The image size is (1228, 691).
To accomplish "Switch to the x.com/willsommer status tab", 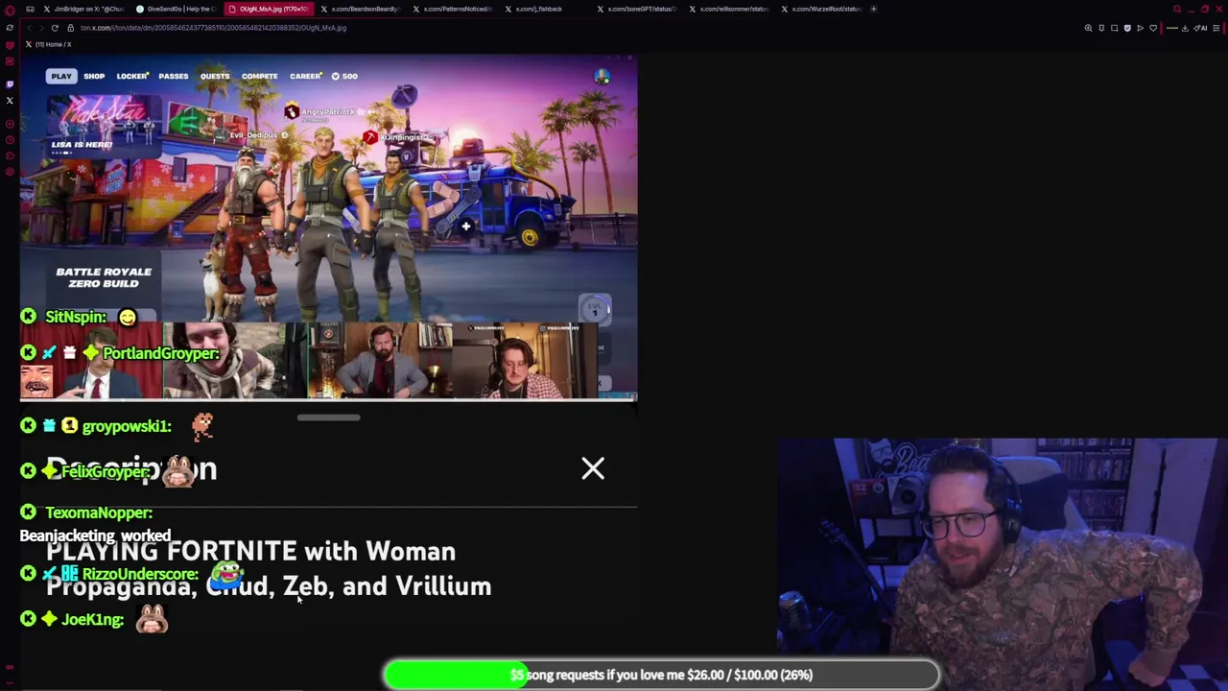I will tap(728, 9).
